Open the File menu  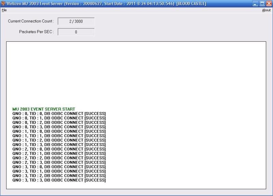[x=4, y=10]
